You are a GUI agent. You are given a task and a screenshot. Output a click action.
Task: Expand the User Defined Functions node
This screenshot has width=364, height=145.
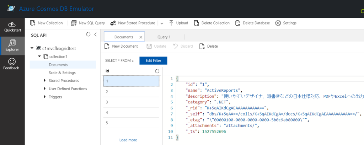coord(45,88)
